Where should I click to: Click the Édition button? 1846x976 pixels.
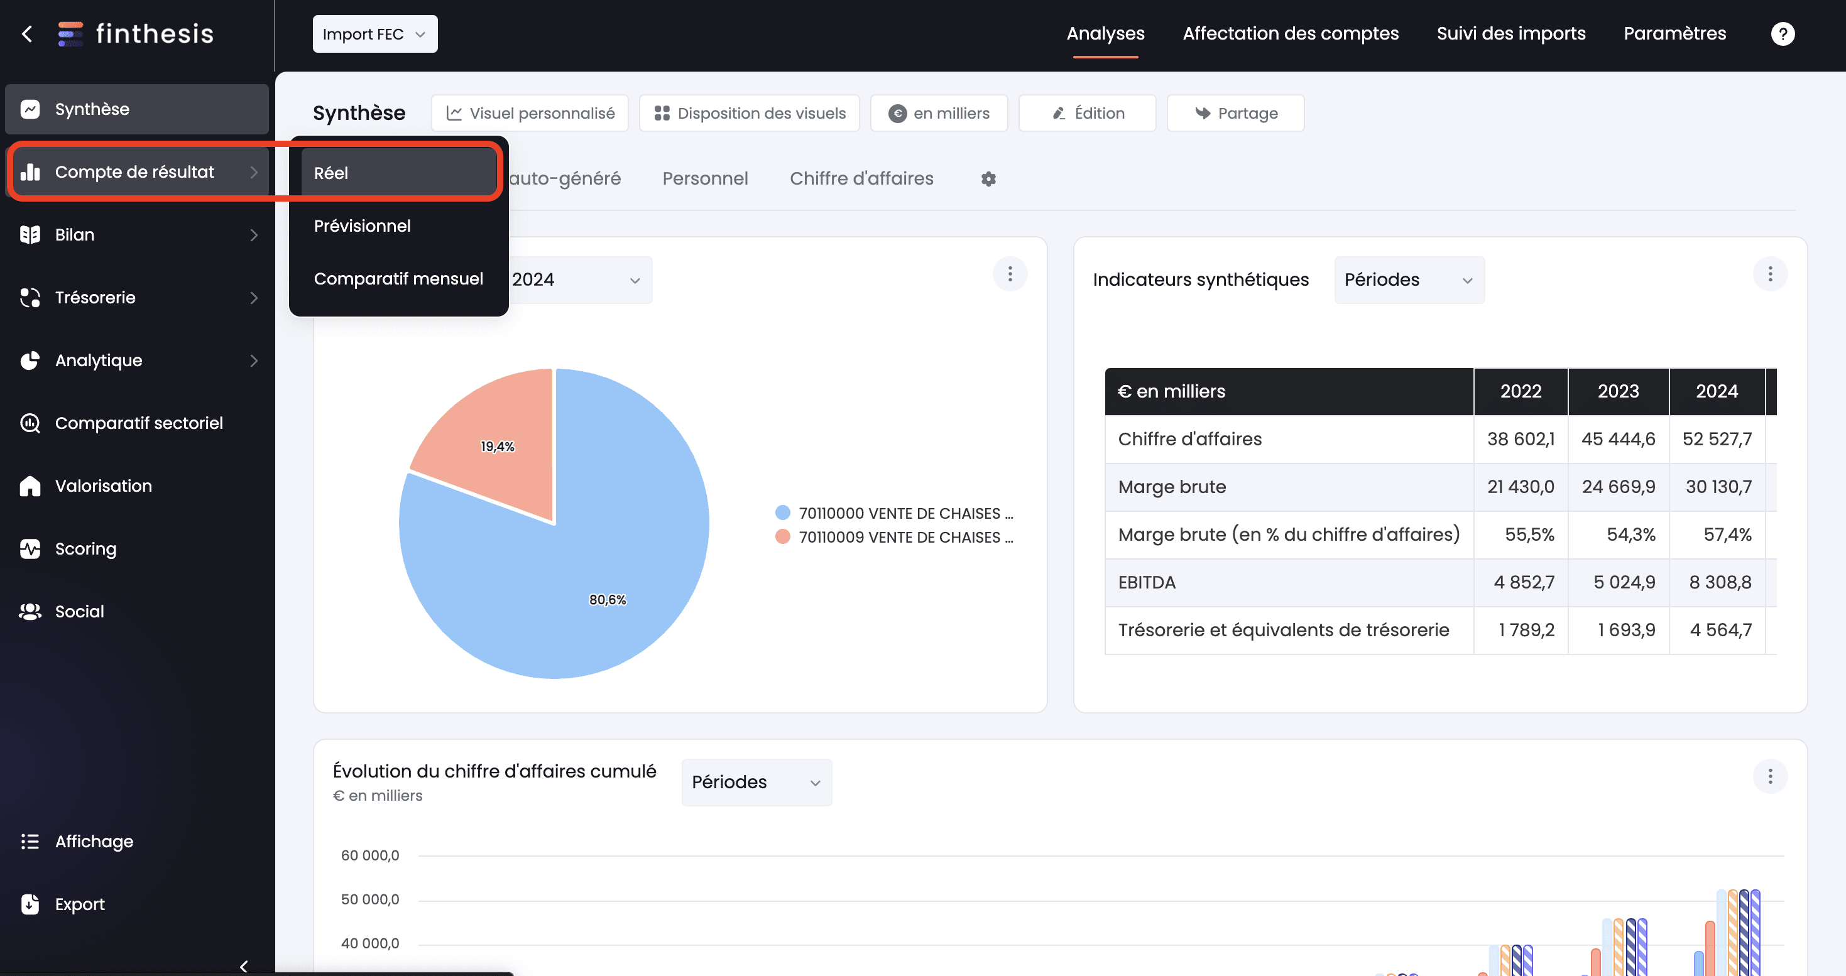[x=1087, y=113]
